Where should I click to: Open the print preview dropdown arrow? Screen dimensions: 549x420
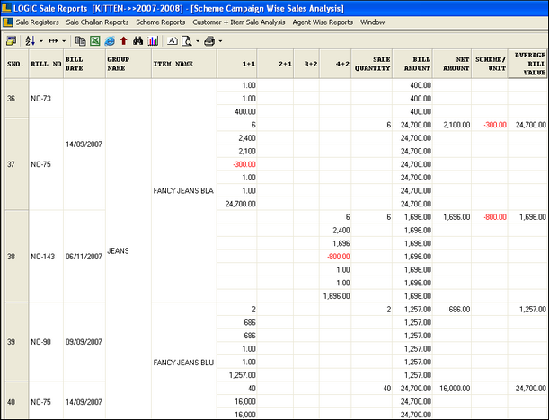[198, 41]
